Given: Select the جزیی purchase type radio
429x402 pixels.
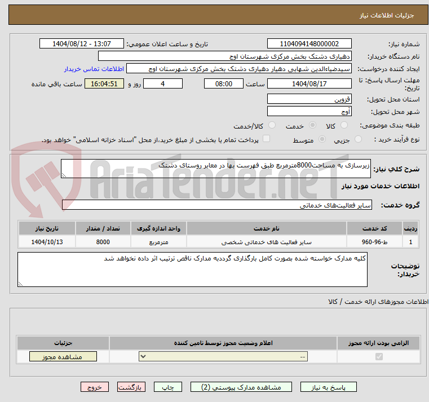Looking at the screenshot, I should click(x=358, y=139).
